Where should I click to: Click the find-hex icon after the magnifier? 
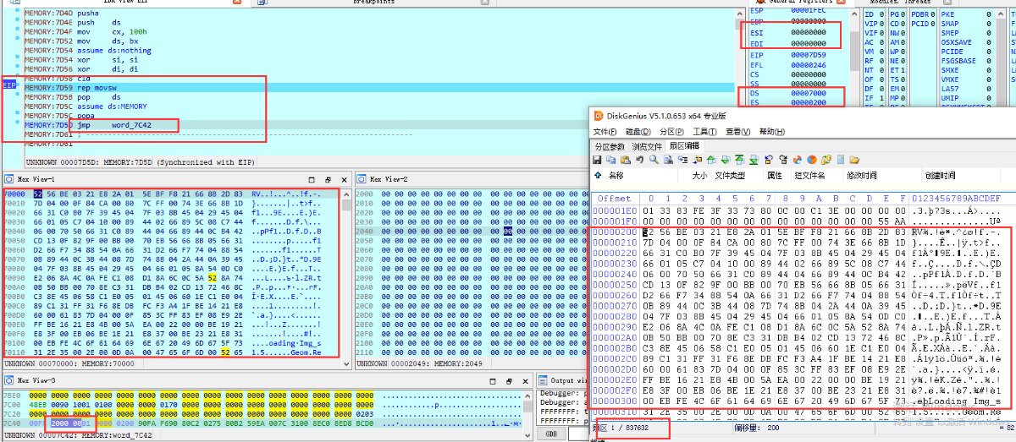(x=669, y=159)
